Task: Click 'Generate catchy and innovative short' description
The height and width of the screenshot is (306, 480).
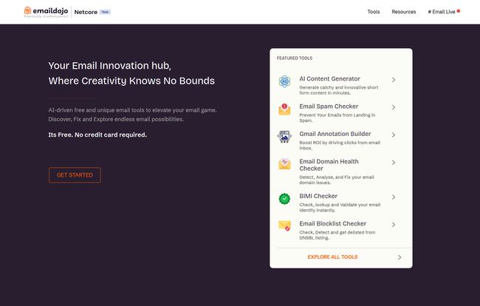Action: coord(339,90)
